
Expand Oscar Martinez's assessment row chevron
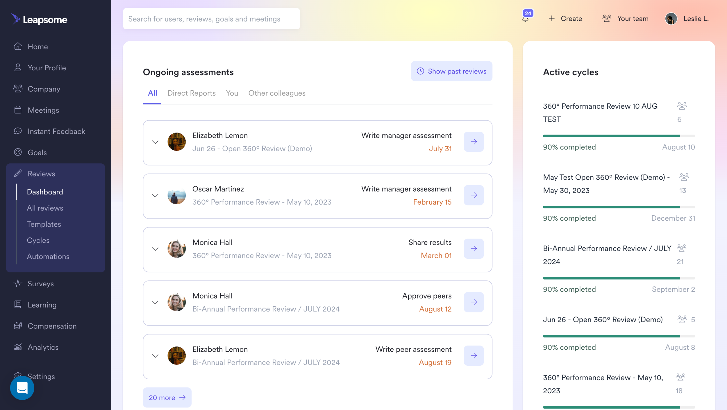pyautogui.click(x=155, y=195)
